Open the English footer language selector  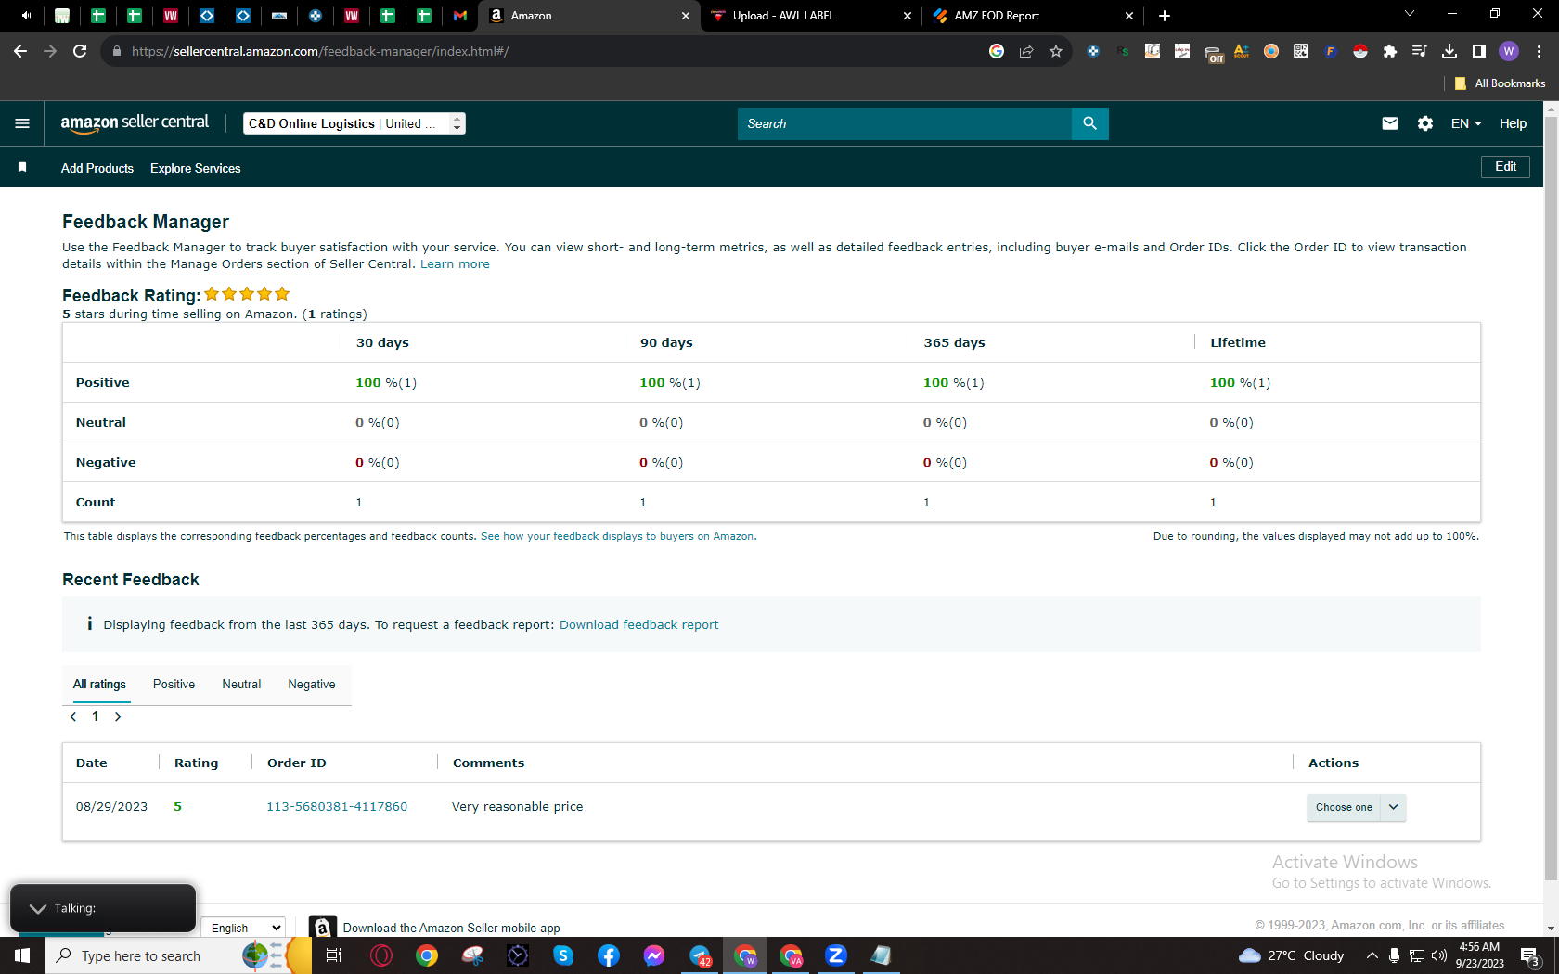pos(243,928)
